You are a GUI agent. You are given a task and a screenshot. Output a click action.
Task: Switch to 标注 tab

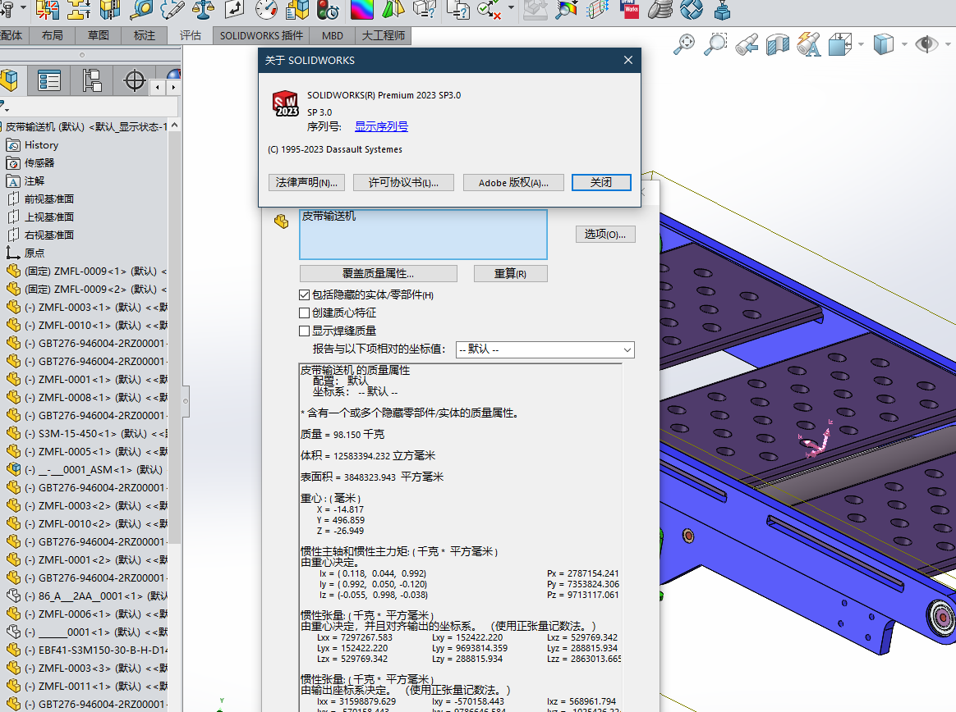tap(145, 35)
